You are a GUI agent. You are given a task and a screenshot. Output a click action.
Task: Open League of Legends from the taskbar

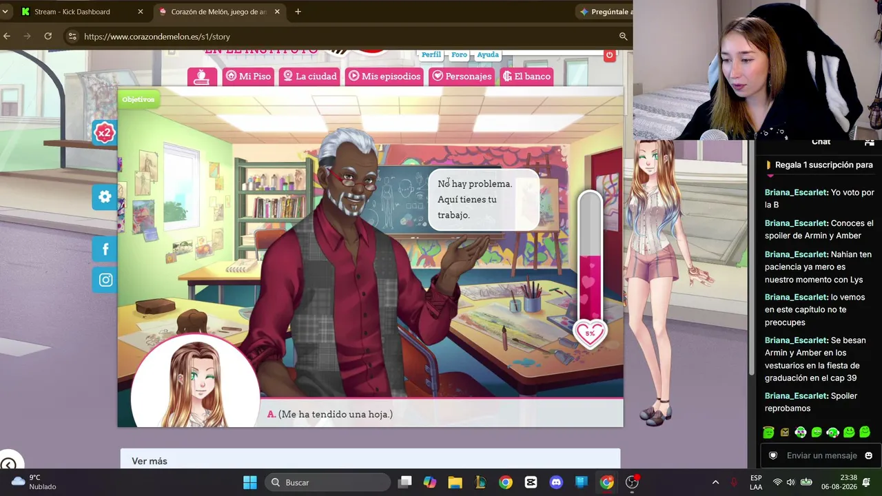tap(480, 482)
